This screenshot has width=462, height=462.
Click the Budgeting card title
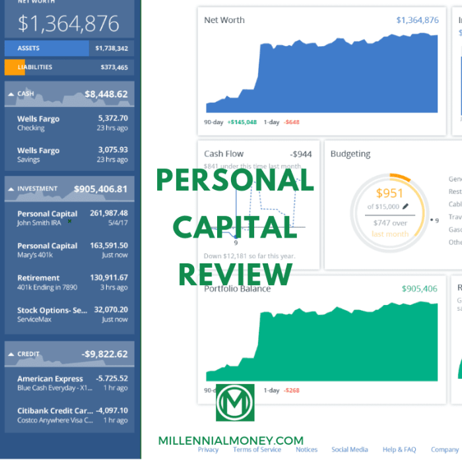(x=350, y=154)
